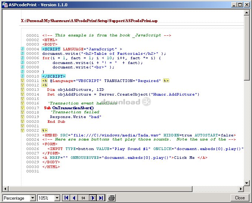This screenshot has height=203, width=252.
Task: Click the <FORM> tag on line 00025
Action: [x=50, y=144]
